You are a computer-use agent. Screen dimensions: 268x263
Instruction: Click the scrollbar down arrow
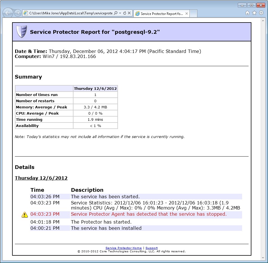(263, 258)
